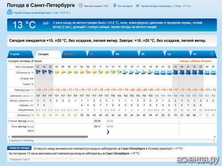Click the dark overcast icon at hour 23
The image size is (222, 166).
[x=175, y=72]
